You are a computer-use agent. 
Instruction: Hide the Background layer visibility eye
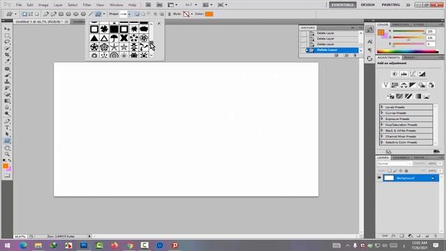click(379, 178)
